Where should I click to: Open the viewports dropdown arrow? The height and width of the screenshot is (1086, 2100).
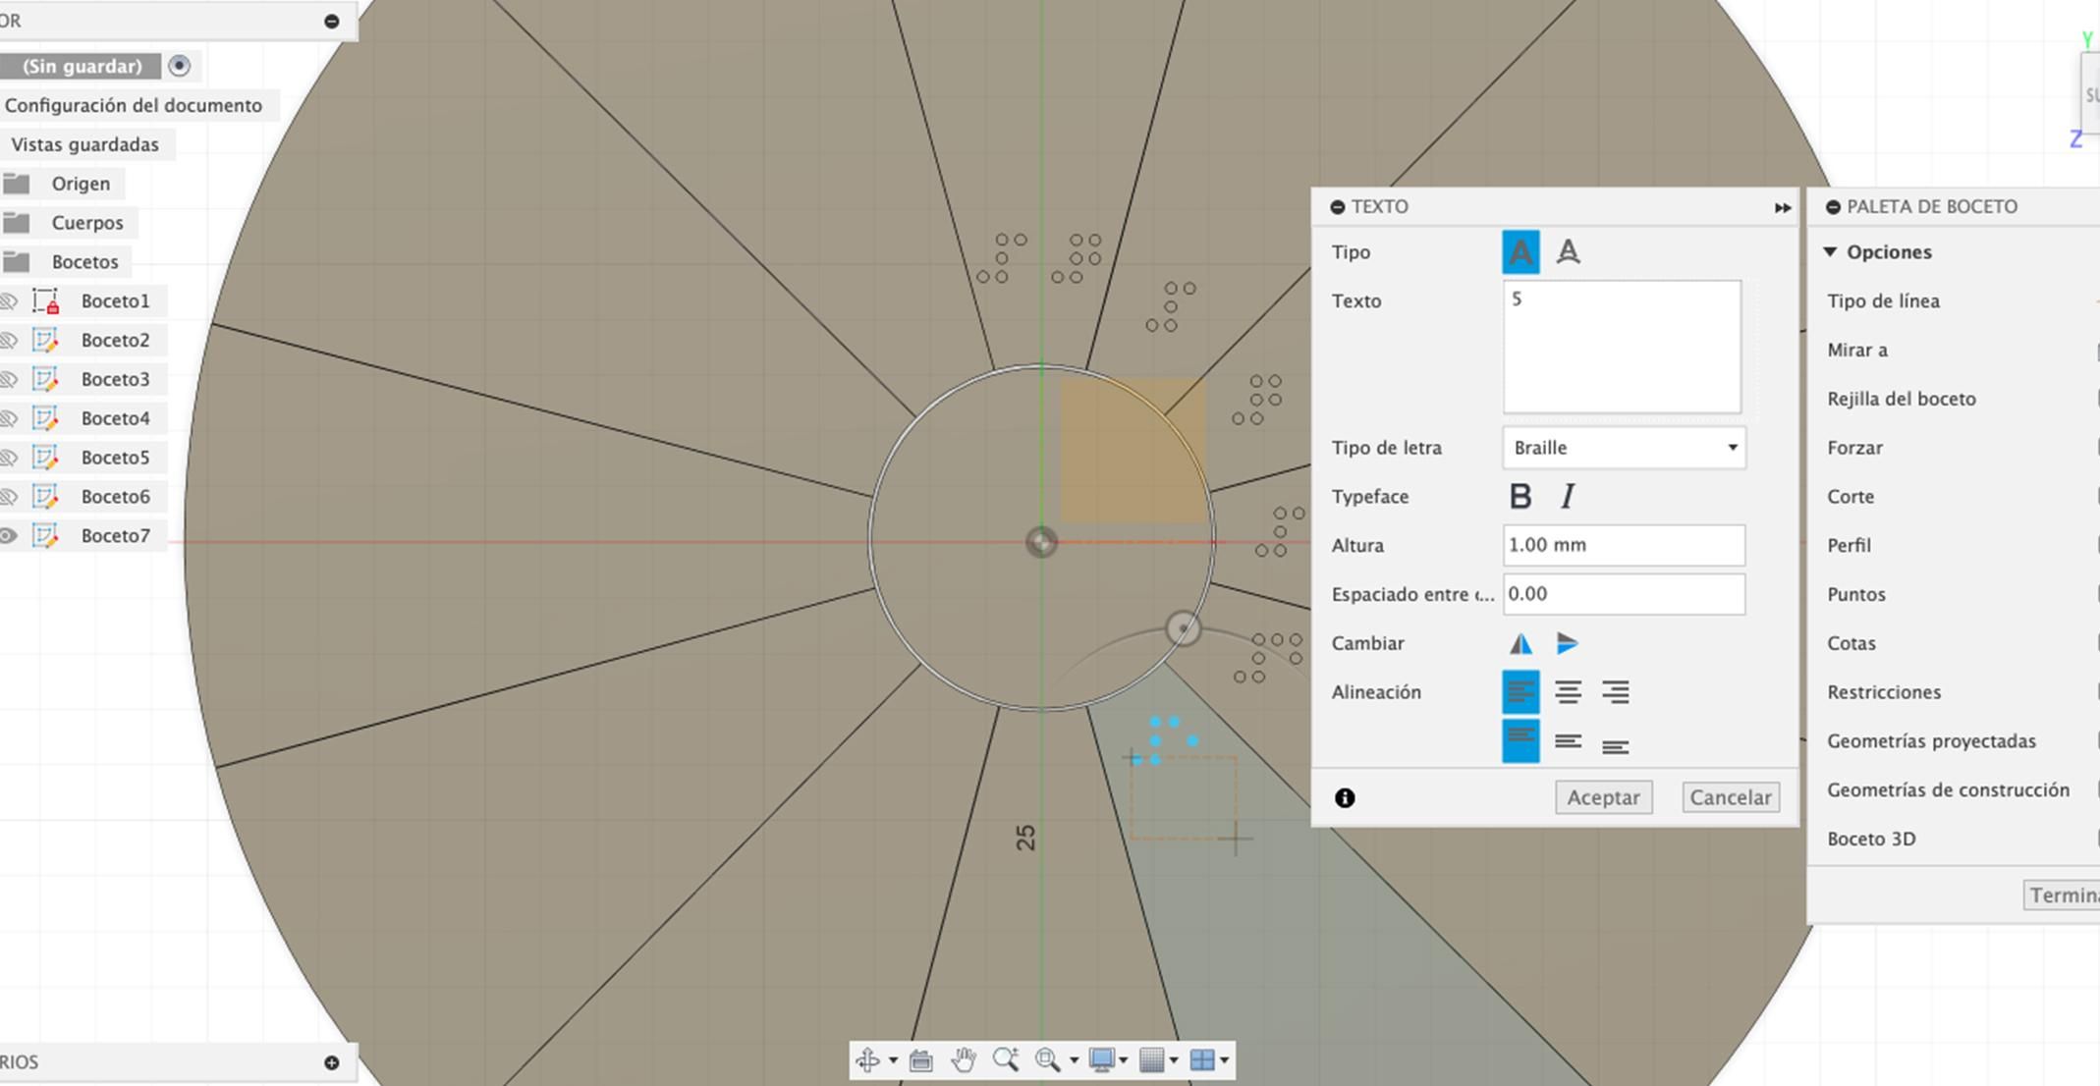[1224, 1061]
